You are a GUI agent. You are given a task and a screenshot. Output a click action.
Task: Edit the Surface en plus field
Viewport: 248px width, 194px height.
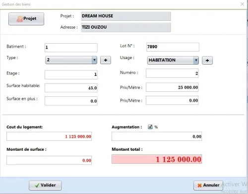[71, 101]
